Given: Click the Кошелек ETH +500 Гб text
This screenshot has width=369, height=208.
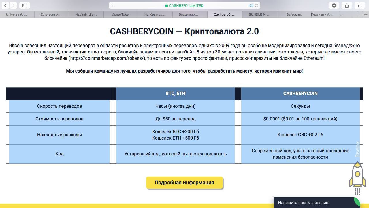Looking at the screenshot, I should [176, 138].
